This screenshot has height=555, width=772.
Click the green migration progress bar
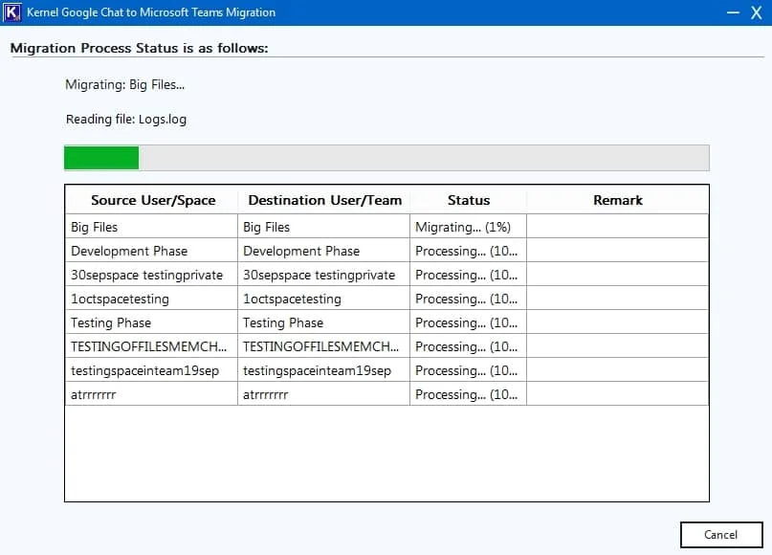tap(386, 158)
